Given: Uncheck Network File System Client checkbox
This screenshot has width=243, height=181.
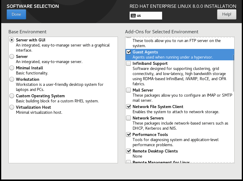Looking at the screenshot, I should [x=128, y=107].
